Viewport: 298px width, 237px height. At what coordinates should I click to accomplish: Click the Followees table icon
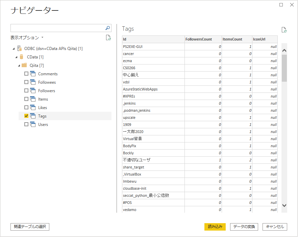pyautogui.click(x=33, y=82)
